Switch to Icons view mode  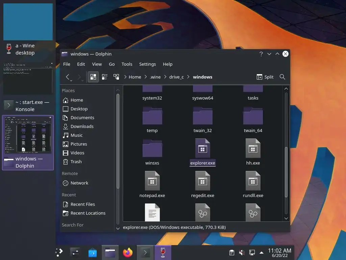(93, 77)
